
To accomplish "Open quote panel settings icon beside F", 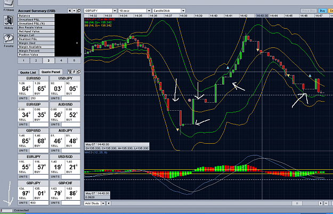I will pyautogui.click(x=70, y=72).
